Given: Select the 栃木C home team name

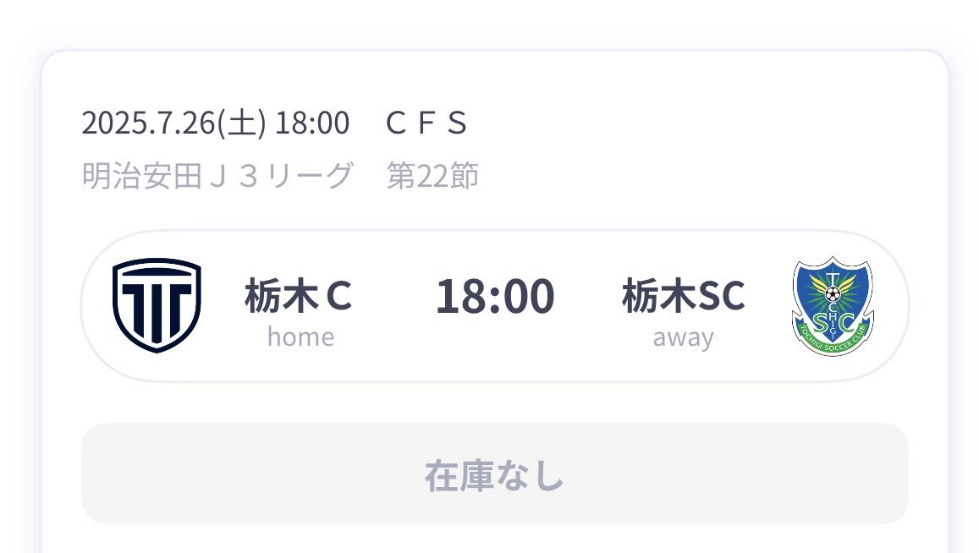Looking at the screenshot, I should 299,295.
